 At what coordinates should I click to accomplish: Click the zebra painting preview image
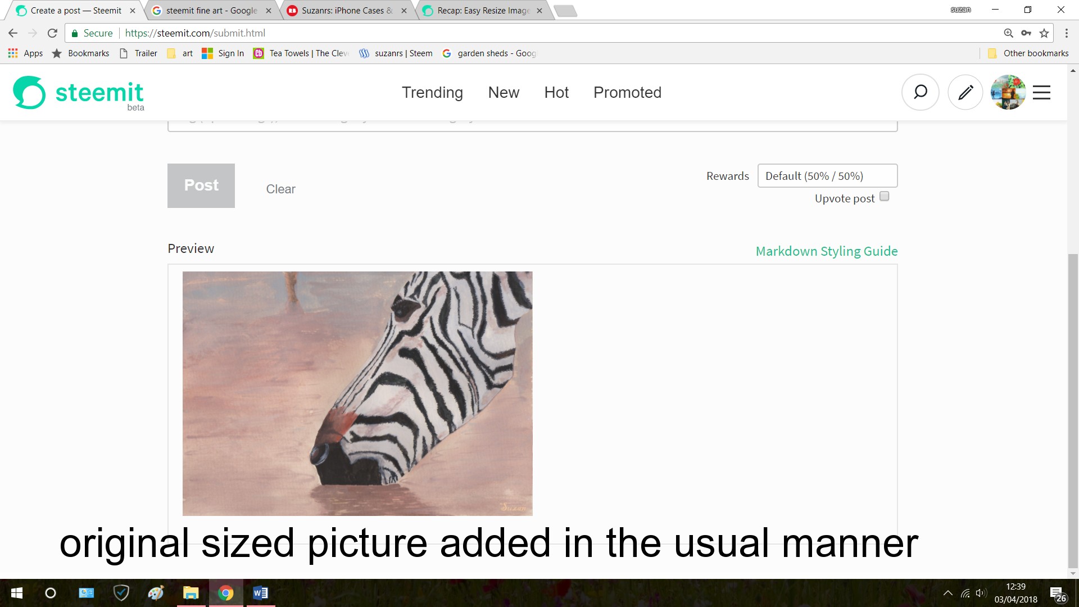[x=357, y=393]
